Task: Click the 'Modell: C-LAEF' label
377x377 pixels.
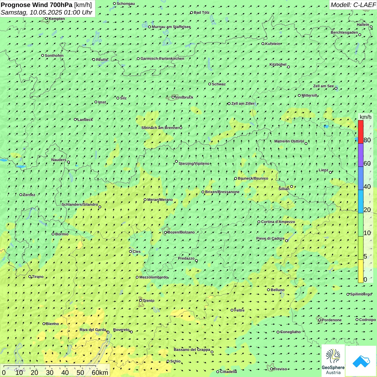Action: [x=353, y=5]
